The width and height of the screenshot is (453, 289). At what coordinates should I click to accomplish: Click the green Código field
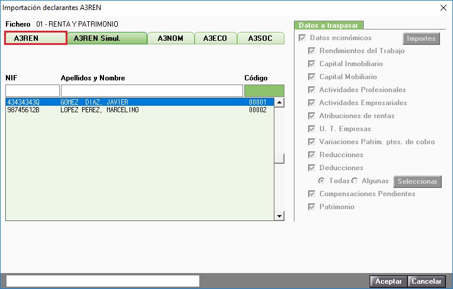pyautogui.click(x=264, y=90)
